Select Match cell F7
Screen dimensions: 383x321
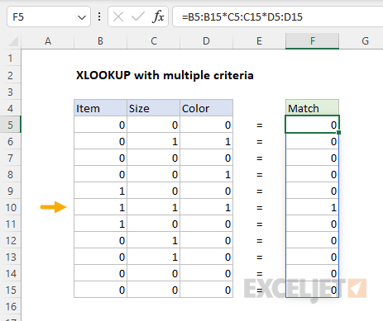point(312,158)
